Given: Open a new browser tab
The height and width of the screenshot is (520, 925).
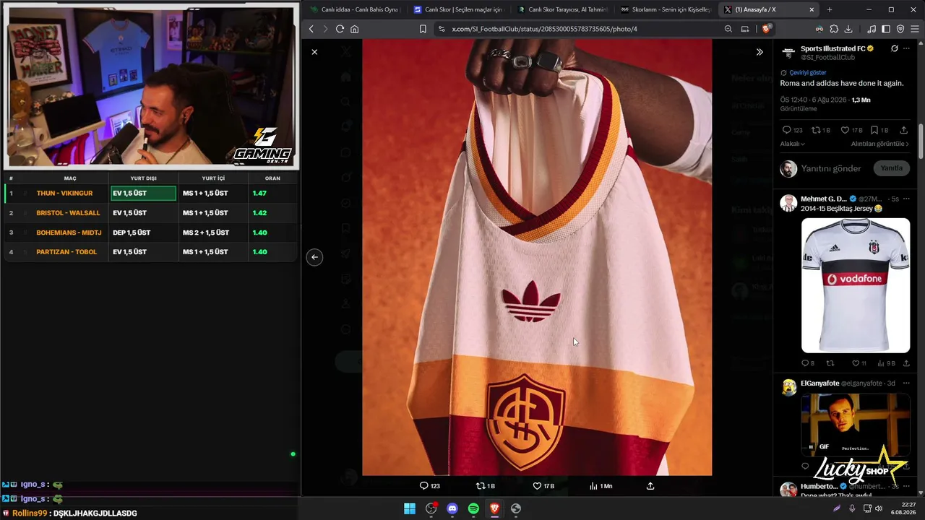Looking at the screenshot, I should coord(830,9).
